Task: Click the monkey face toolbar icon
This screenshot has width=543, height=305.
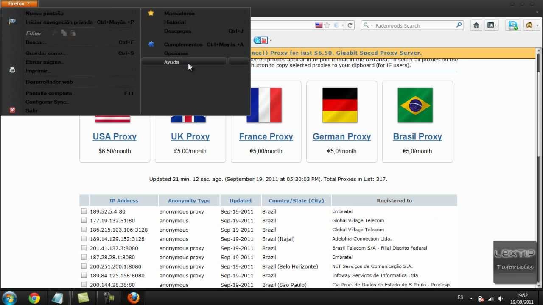Action: 529,25
